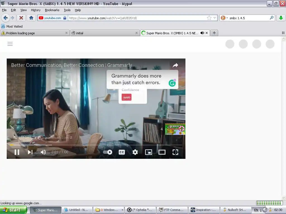Open the home page icon

[x=31, y=18]
